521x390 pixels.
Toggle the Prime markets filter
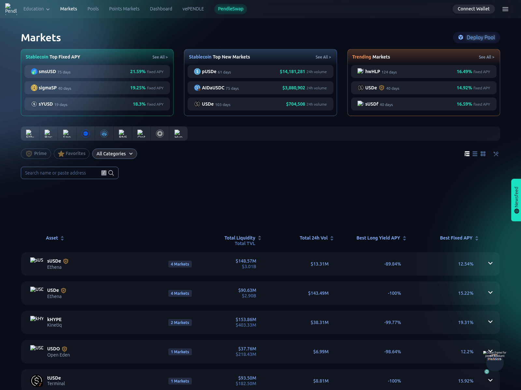(36, 154)
